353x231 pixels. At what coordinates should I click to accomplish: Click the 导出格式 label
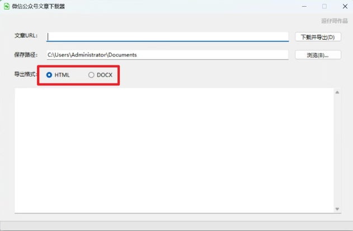(25, 74)
